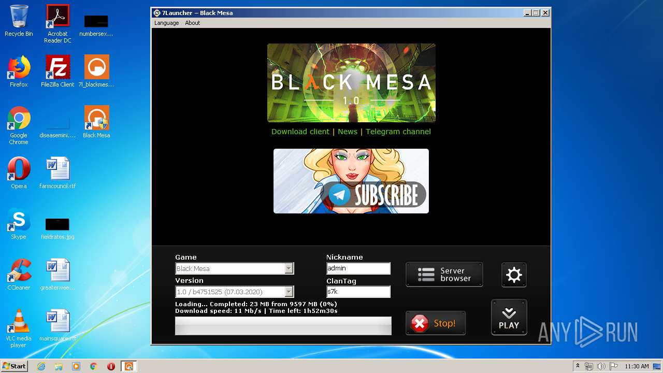Viewport: 663px width, 373px height.
Task: Open the Server browser
Action: tap(444, 275)
